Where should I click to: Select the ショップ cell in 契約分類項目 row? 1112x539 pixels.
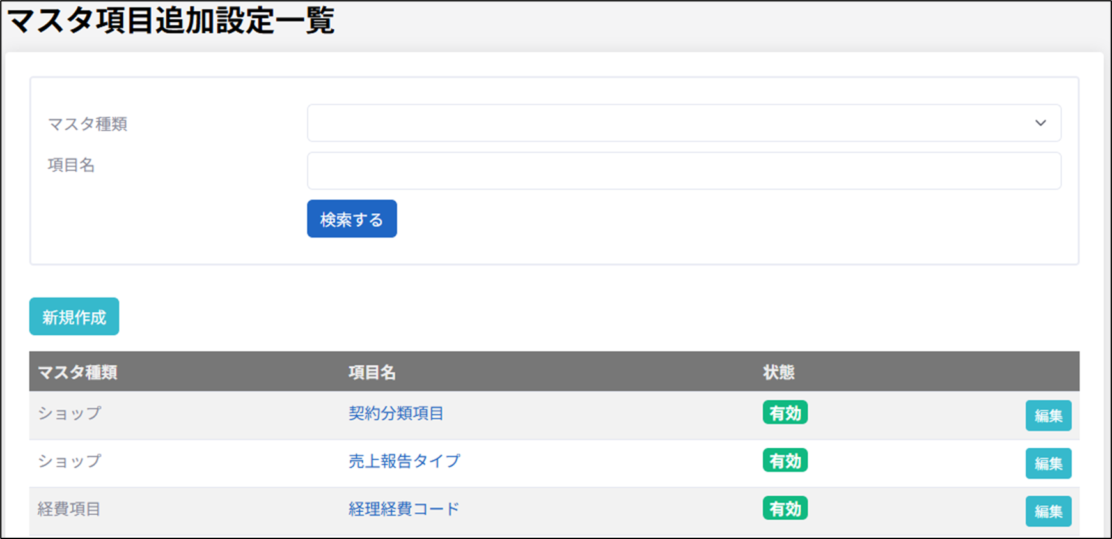pyautogui.click(x=69, y=413)
